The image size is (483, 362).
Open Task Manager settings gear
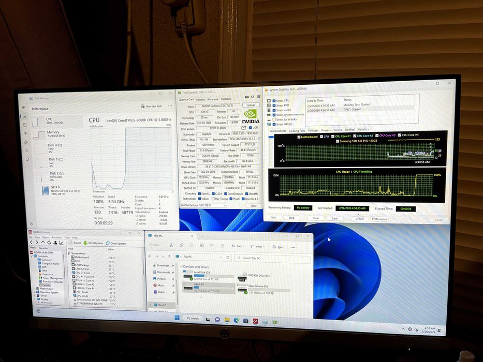click(x=32, y=224)
